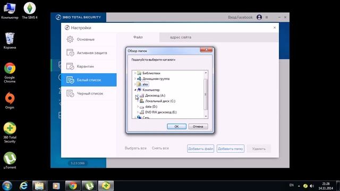The height and width of the screenshot is (191, 340).
Task: Expand the Библиотеки node arrow
Action: (135, 73)
